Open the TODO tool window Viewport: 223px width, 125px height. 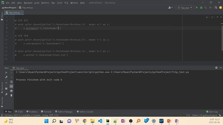coord(19,112)
